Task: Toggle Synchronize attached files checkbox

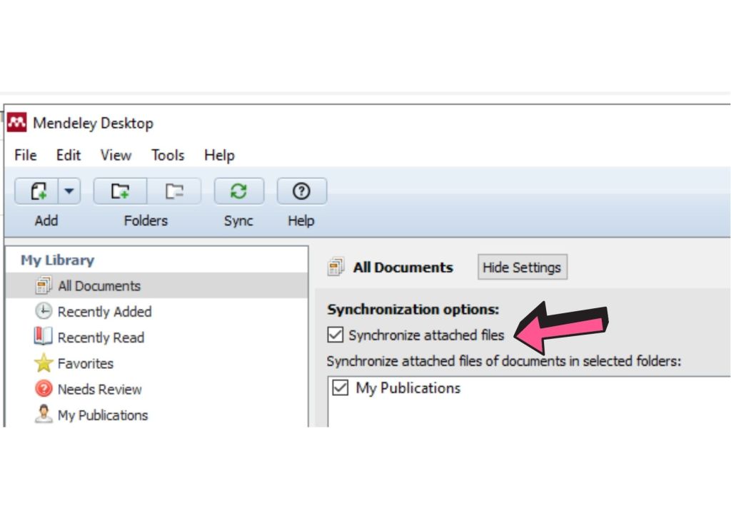Action: [x=335, y=335]
